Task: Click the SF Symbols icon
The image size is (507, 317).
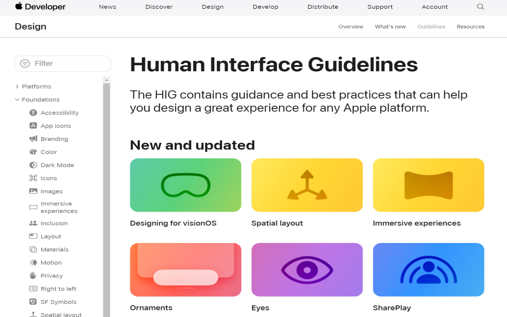Action: [33, 302]
